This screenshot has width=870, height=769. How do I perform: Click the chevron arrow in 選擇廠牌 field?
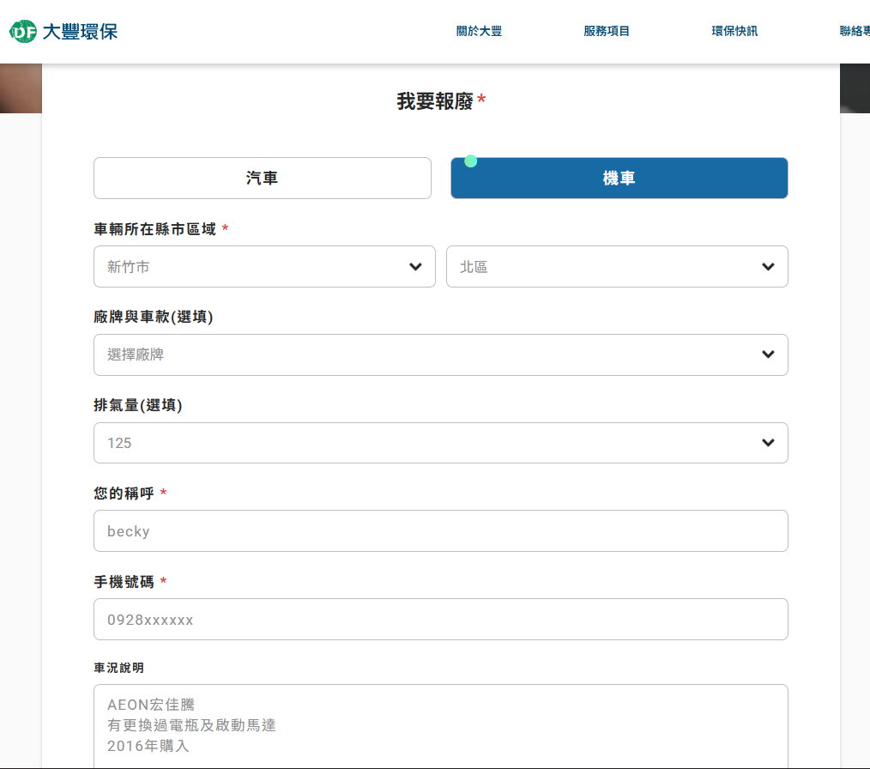768,354
